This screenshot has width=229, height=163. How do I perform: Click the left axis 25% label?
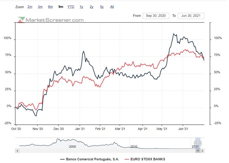point(8,89)
